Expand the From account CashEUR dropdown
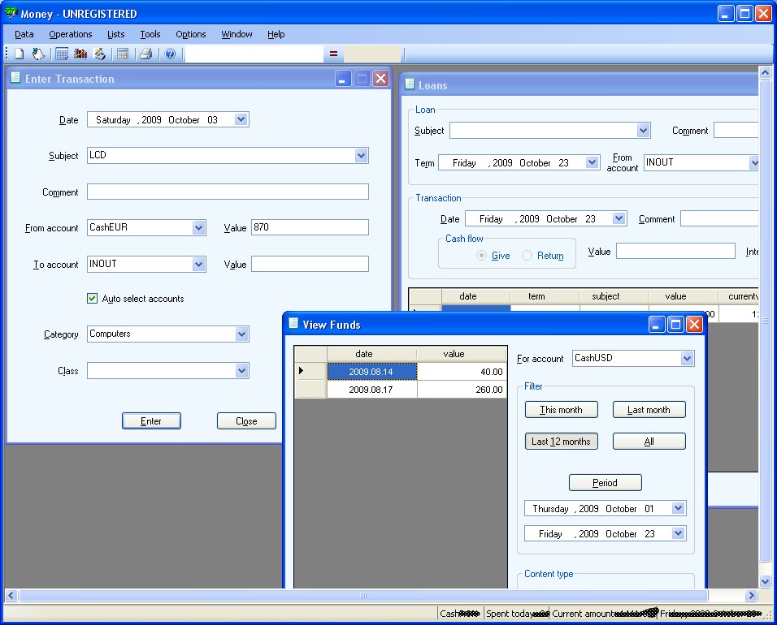Viewport: 777px width, 625px height. (x=198, y=228)
